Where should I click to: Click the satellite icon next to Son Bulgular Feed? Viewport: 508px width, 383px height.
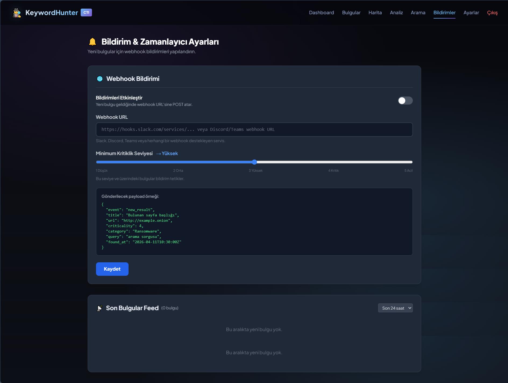100,308
